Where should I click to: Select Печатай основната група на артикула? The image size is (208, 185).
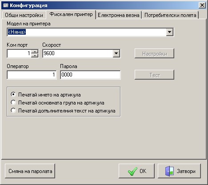pos(13,102)
